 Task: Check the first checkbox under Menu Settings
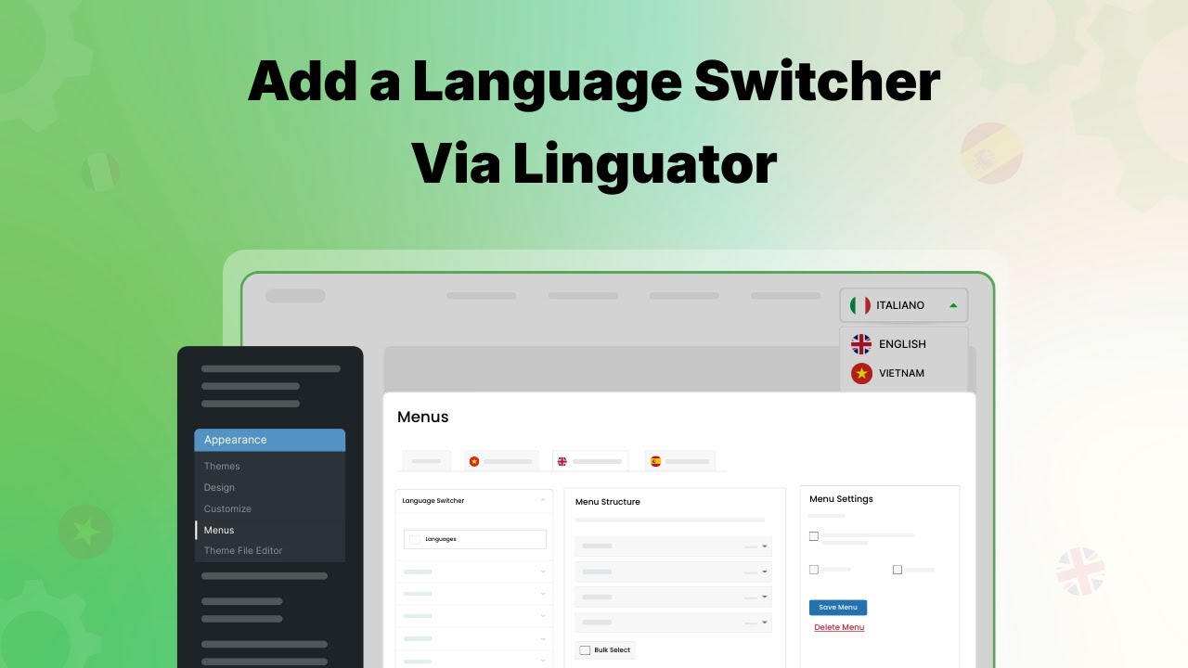point(814,535)
